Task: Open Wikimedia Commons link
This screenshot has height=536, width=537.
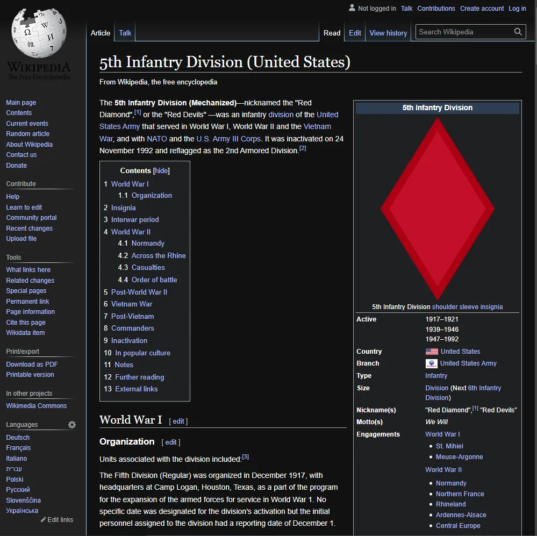Action: pos(37,405)
